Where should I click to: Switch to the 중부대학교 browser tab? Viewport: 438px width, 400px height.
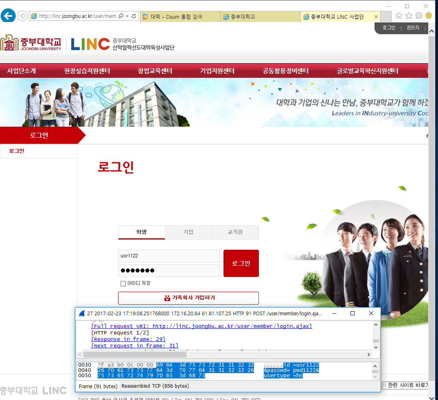(x=261, y=17)
